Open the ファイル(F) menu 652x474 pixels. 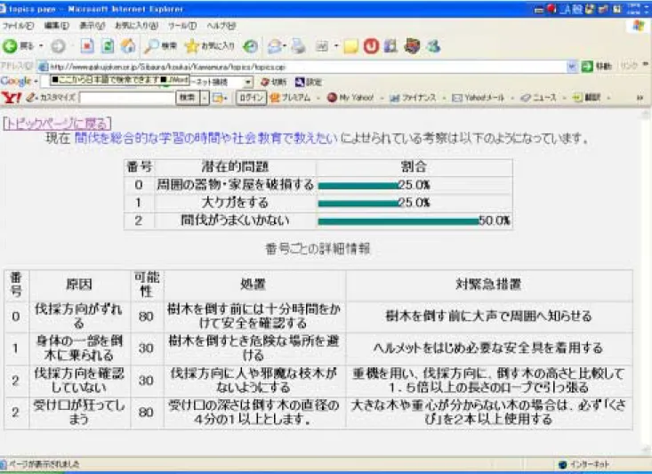tap(19, 26)
